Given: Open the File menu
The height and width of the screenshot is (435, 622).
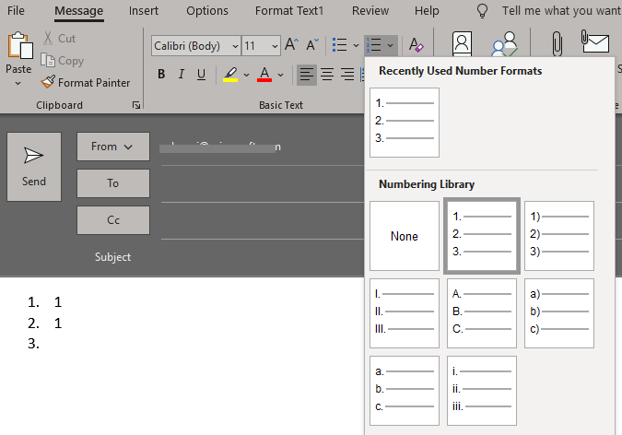Looking at the screenshot, I should pos(16,11).
